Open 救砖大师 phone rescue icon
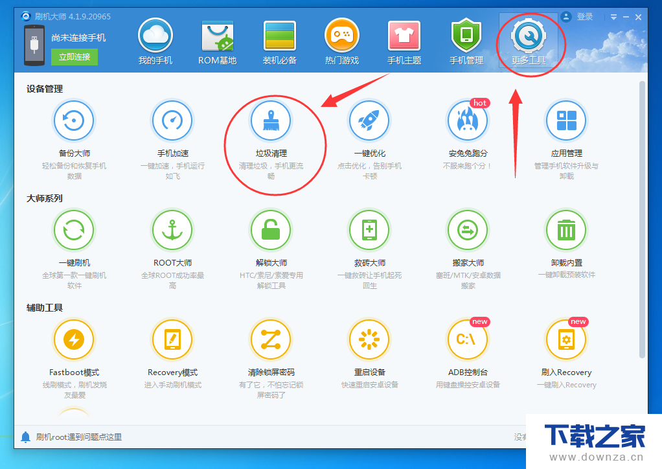The width and height of the screenshot is (662, 469). click(369, 230)
